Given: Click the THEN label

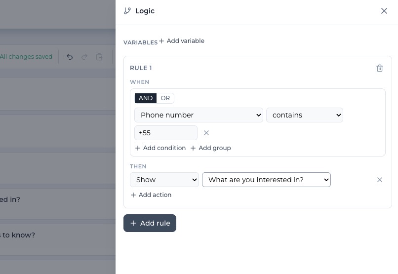Looking at the screenshot, I should point(138,166).
